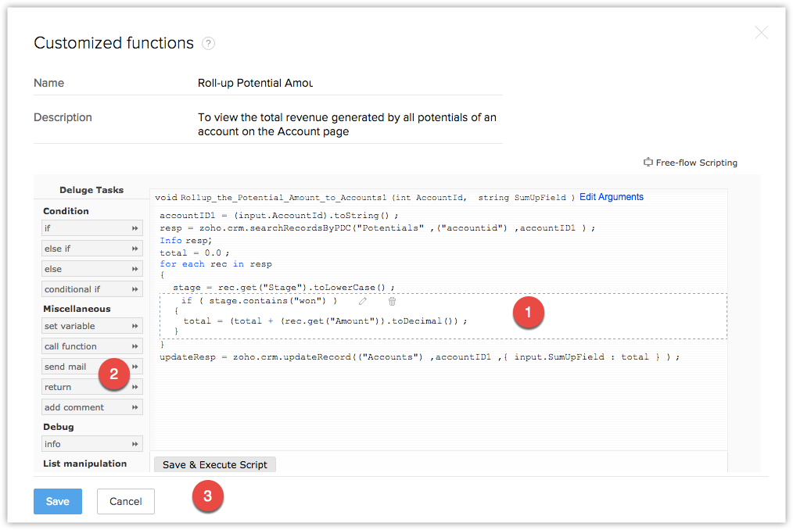The image size is (793, 530).
Task: Click double-arrow icon next to 'set variable'
Action: (135, 326)
